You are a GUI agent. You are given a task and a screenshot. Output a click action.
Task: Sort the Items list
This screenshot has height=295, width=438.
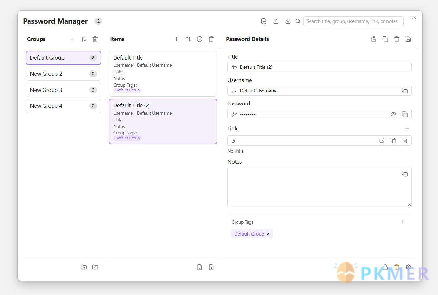pos(188,39)
